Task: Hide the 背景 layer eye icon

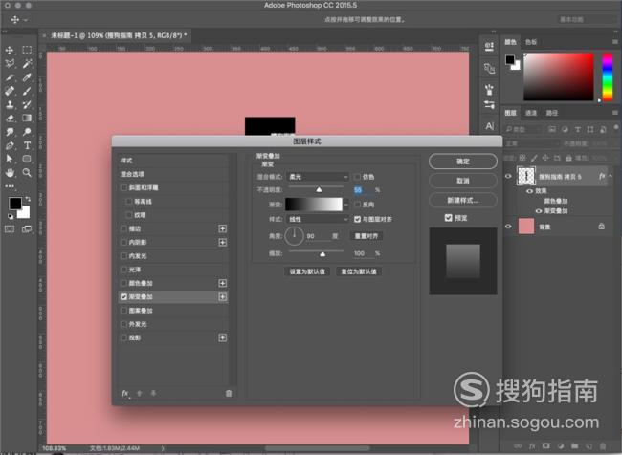Action: [508, 227]
